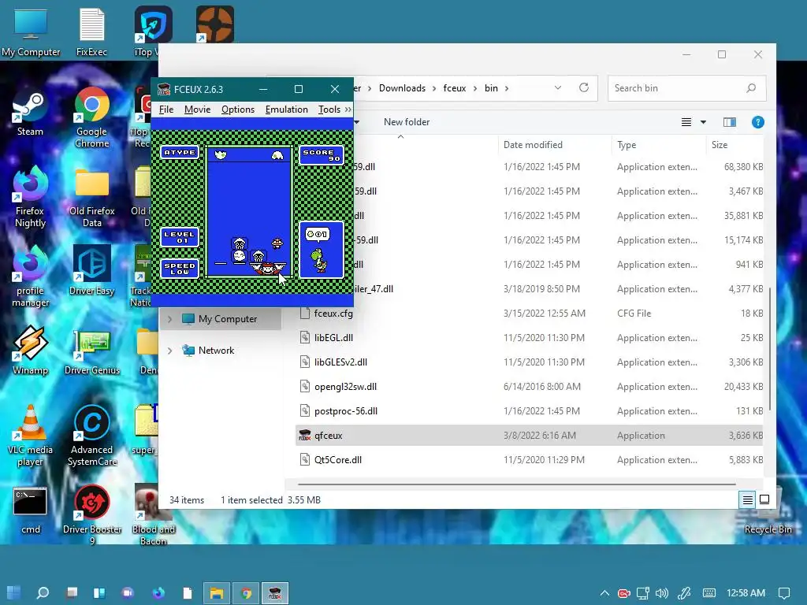Select the libEGL.dll file
This screenshot has width=807, height=605.
click(530, 337)
